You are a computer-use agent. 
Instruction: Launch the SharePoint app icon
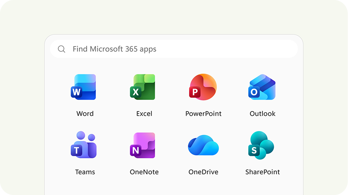point(261,145)
